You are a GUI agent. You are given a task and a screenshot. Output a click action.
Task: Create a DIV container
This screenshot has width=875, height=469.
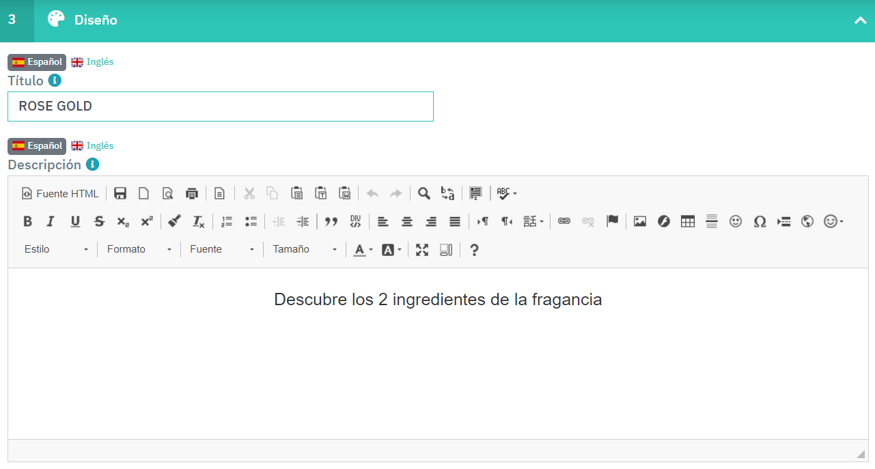[x=355, y=221]
